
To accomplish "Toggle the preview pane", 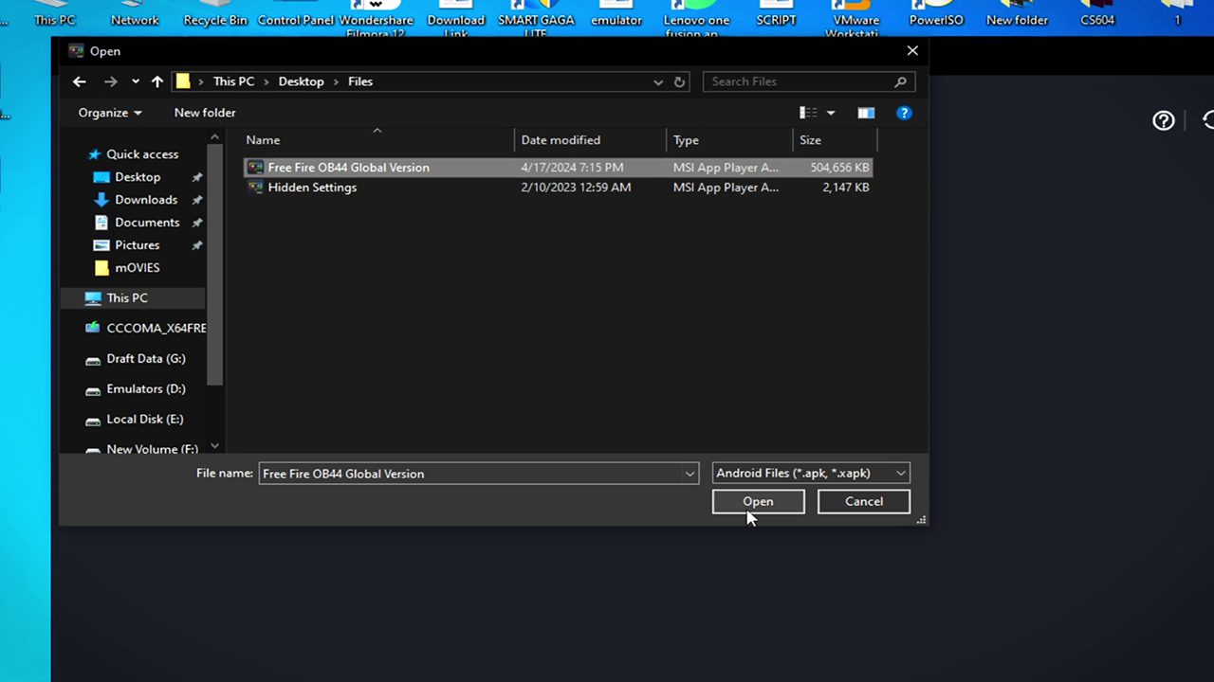I will click(x=866, y=113).
